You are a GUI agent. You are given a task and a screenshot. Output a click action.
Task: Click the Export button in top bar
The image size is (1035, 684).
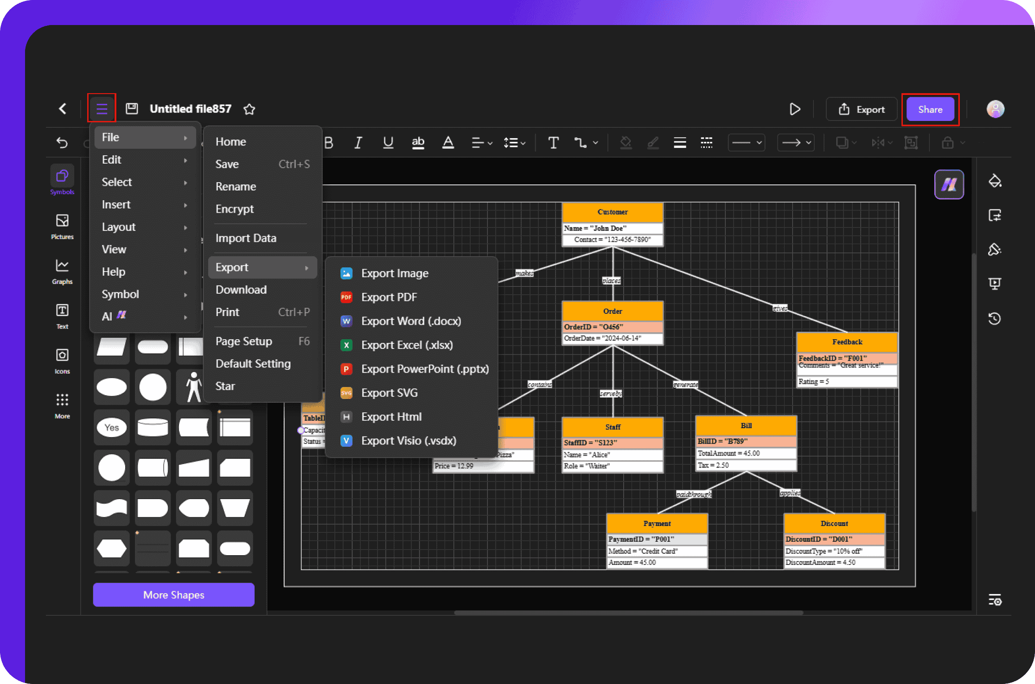(x=862, y=109)
